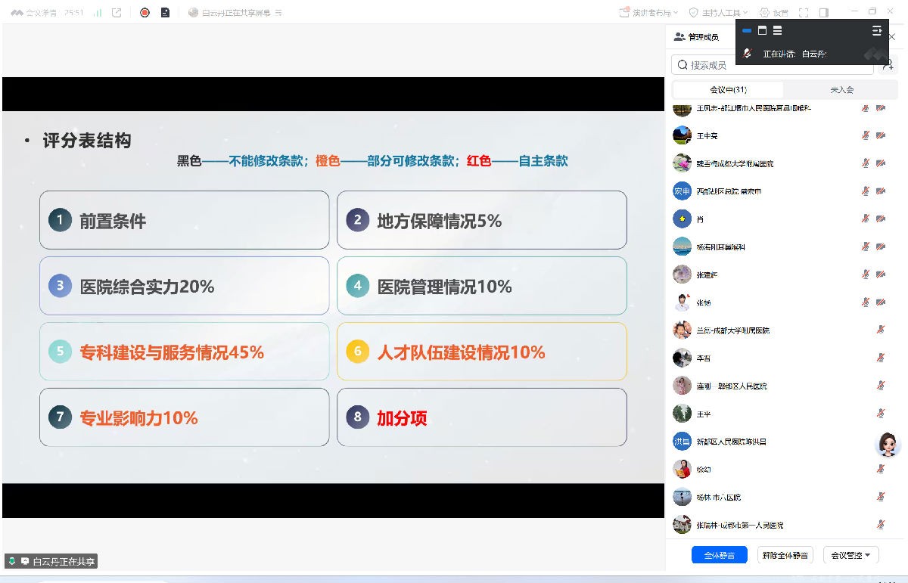Click the collapse arrow in floating speaker bar

pyautogui.click(x=877, y=31)
